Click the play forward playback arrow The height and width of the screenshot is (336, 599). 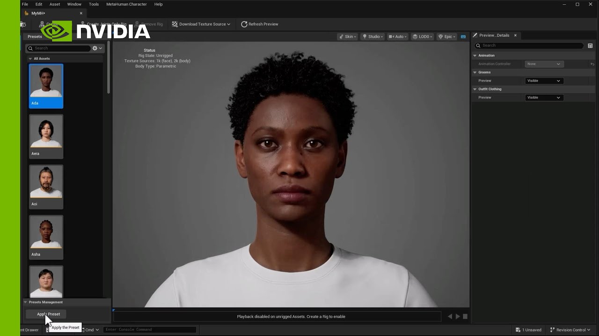[x=458, y=316]
